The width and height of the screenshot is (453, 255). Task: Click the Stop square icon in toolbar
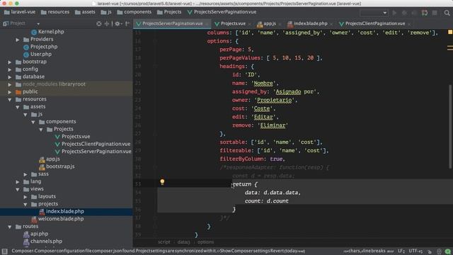(x=435, y=13)
